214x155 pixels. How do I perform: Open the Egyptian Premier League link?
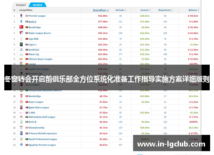point(42,145)
